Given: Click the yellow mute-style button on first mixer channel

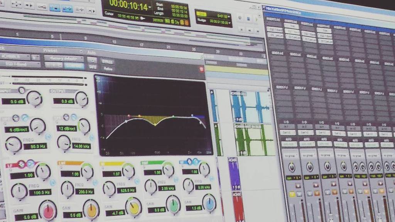Looking at the screenshot, I should coord(292,194).
